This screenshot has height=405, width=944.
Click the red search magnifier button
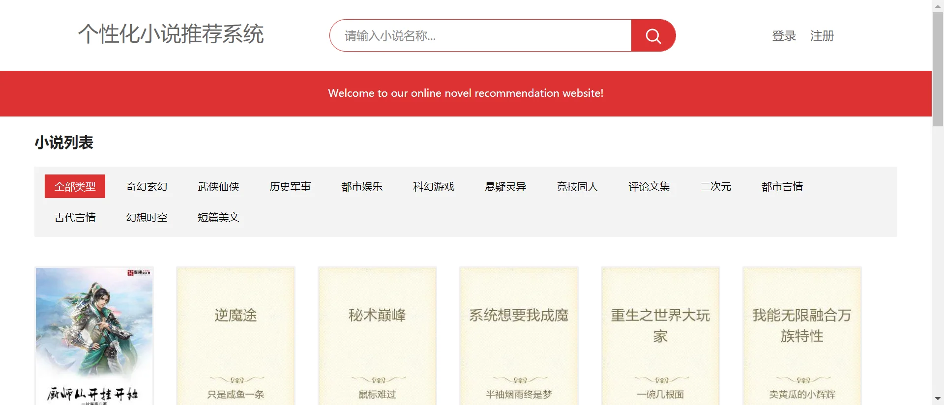tap(653, 35)
